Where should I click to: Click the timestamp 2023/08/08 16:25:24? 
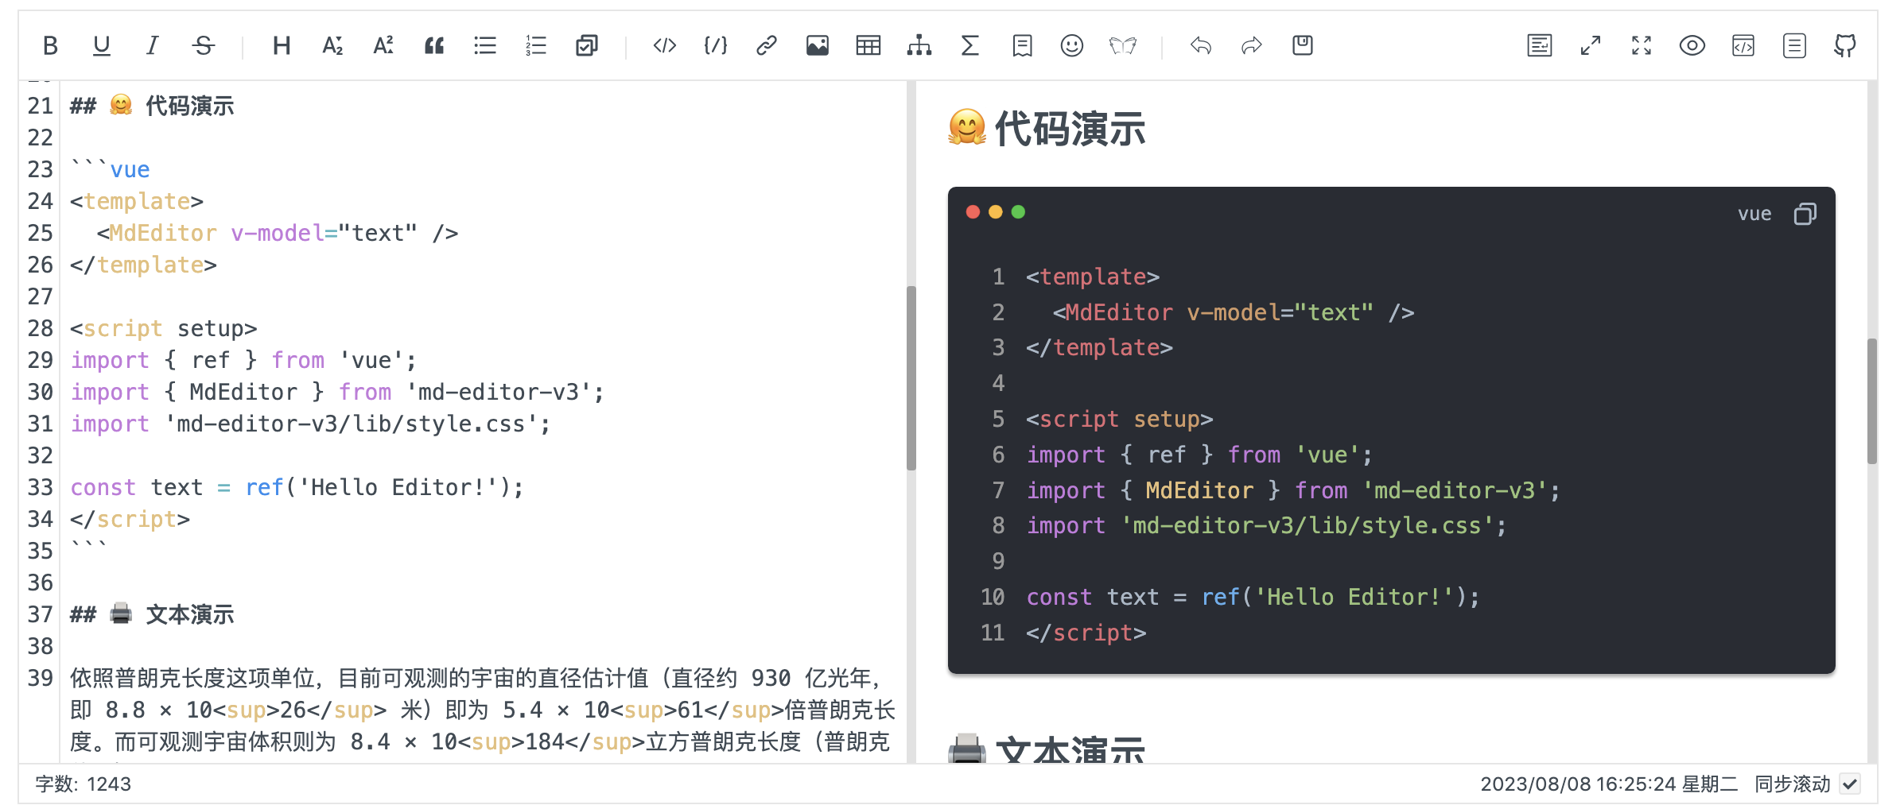pos(1579,784)
